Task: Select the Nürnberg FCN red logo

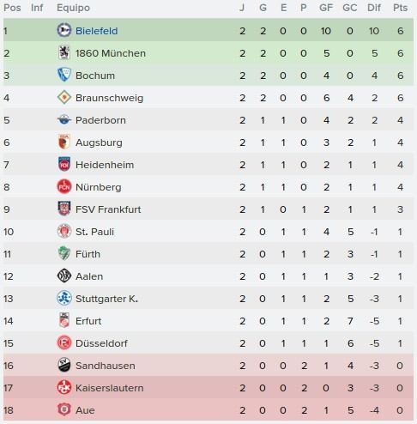Action: (x=63, y=186)
